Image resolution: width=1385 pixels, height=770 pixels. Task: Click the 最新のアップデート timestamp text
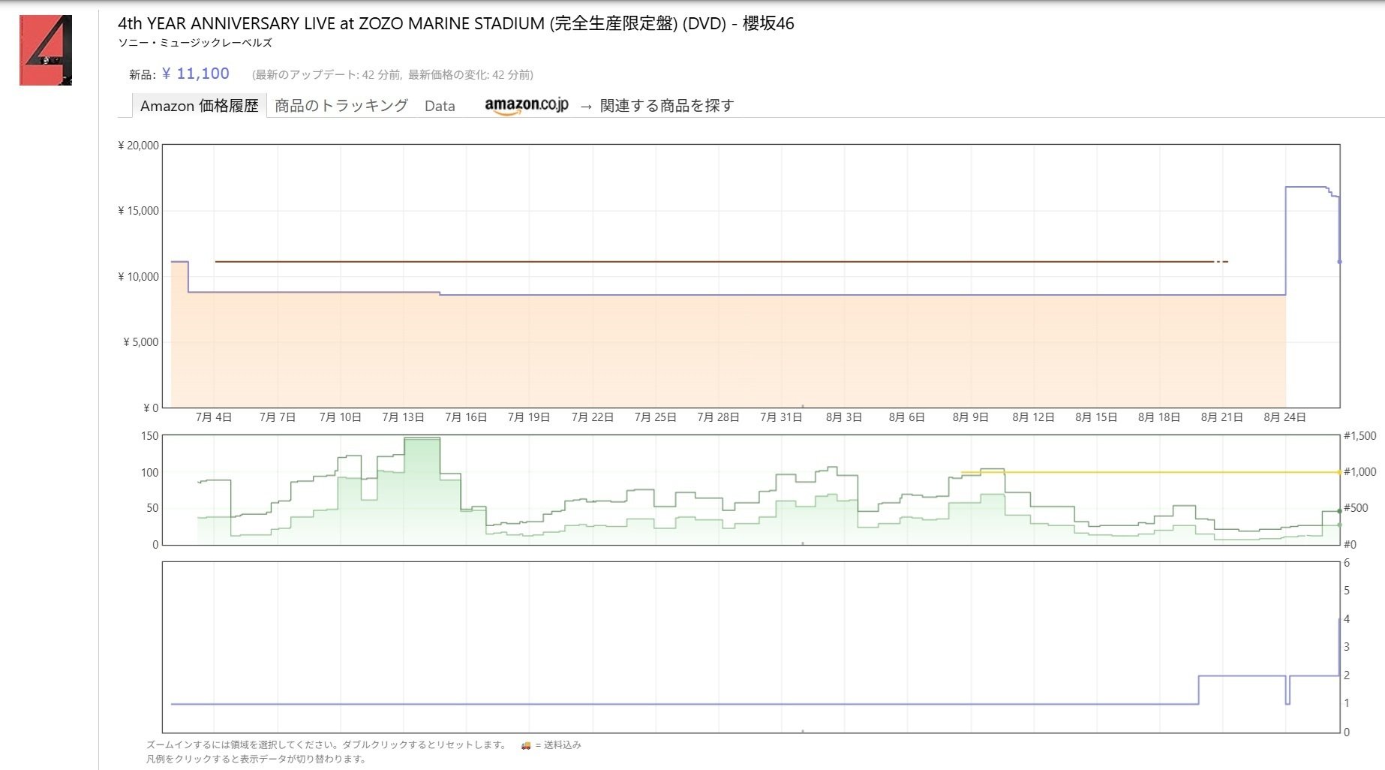coord(327,74)
